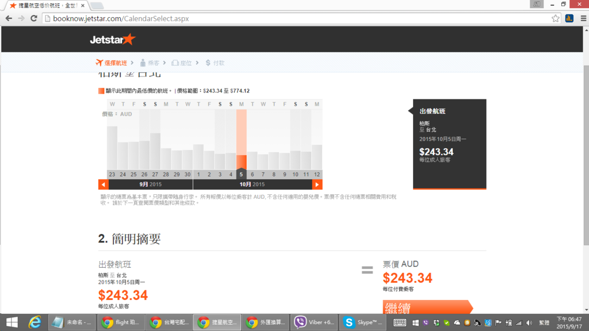Image resolution: width=589 pixels, height=331 pixels.
Task: Click the 票價 AUD label
Action: point(400,264)
